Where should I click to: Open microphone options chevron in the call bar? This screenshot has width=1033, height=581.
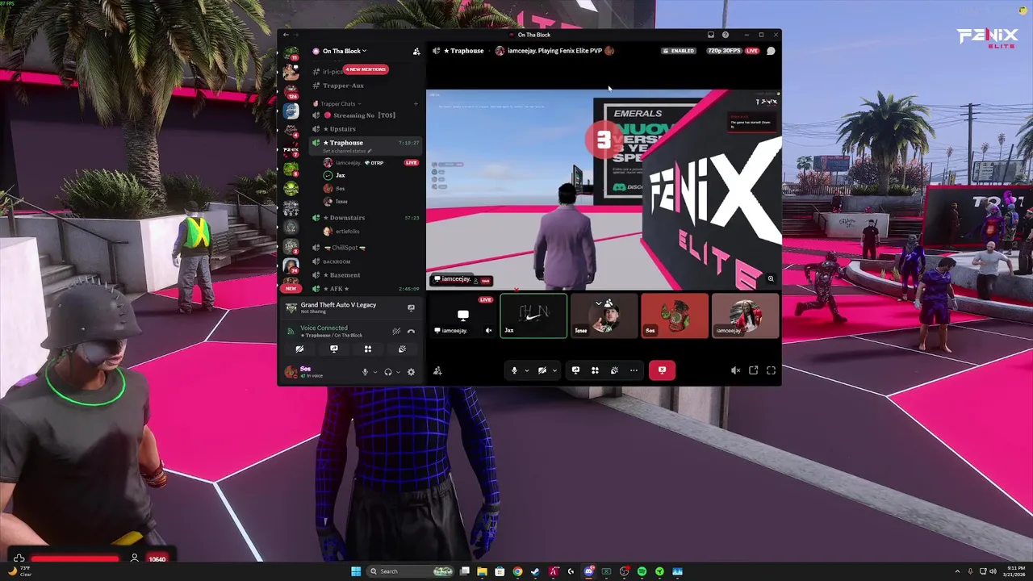pos(526,370)
